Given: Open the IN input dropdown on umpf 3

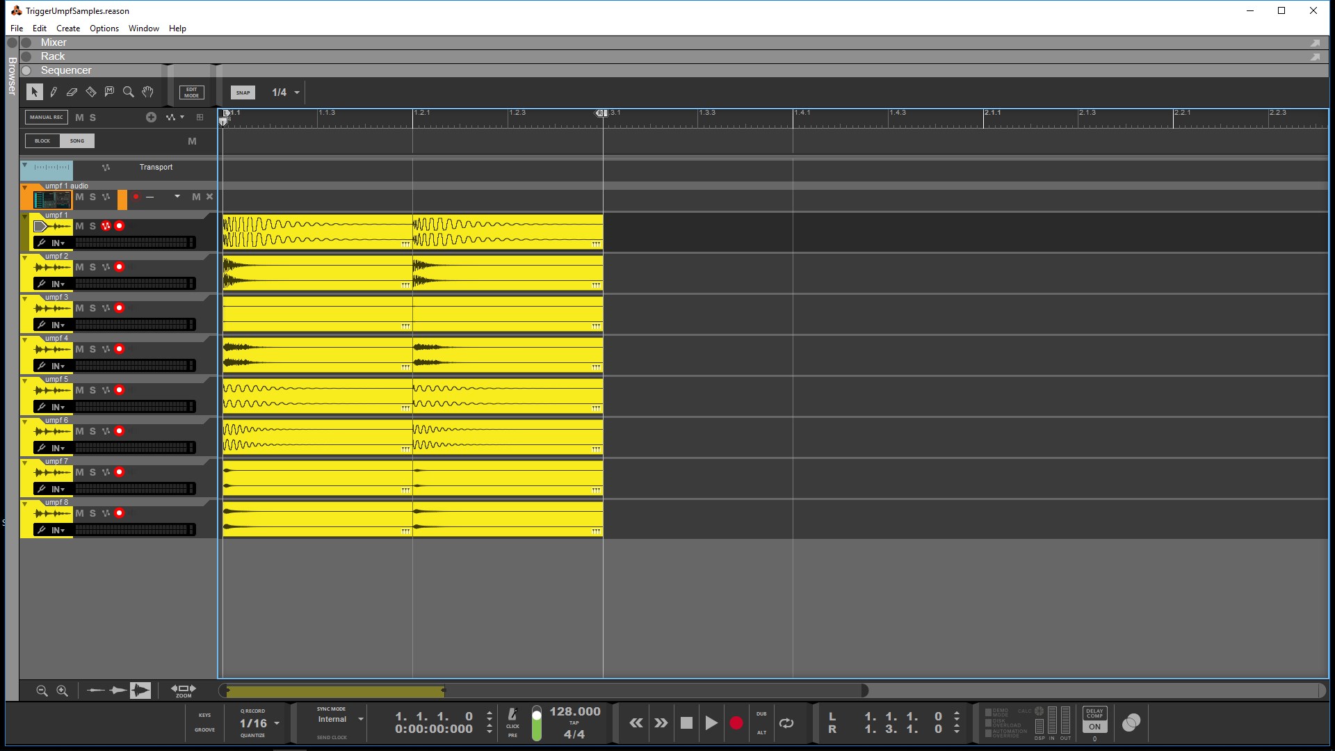Looking at the screenshot, I should [x=58, y=325].
